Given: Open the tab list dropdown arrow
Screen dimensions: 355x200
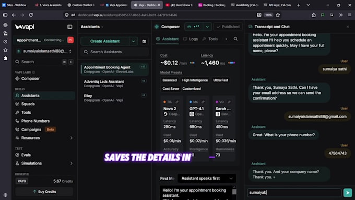Looking at the screenshot, I should 308,5.
